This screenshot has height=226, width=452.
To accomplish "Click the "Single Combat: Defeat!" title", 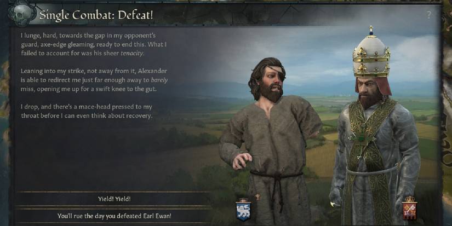I will coord(96,15).
